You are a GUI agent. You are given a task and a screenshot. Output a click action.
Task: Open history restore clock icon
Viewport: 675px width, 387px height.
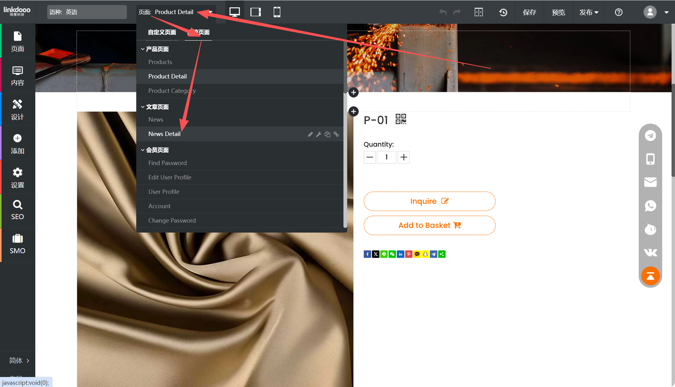tap(503, 12)
